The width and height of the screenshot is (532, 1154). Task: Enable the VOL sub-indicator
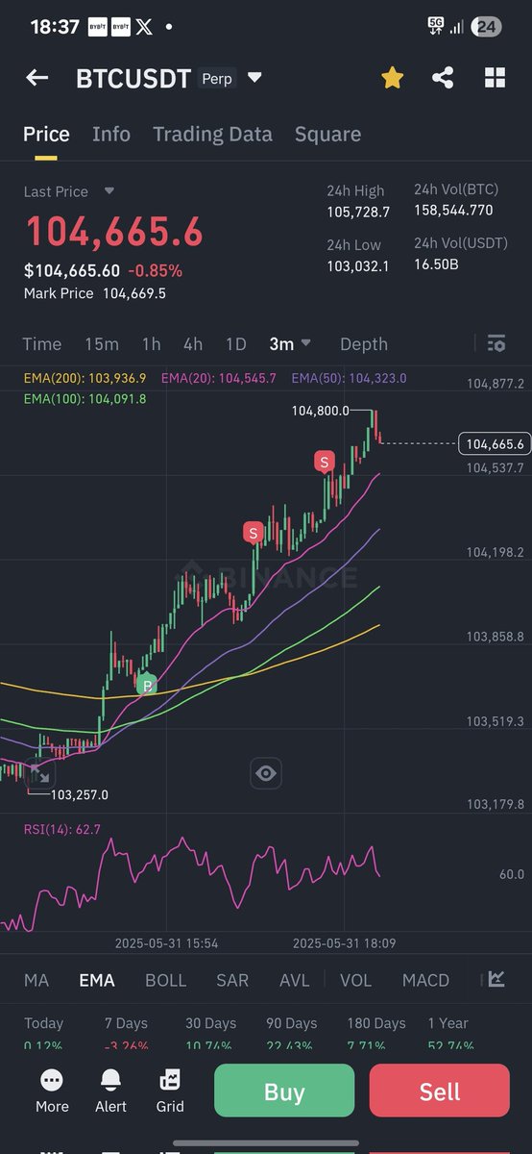tap(355, 980)
